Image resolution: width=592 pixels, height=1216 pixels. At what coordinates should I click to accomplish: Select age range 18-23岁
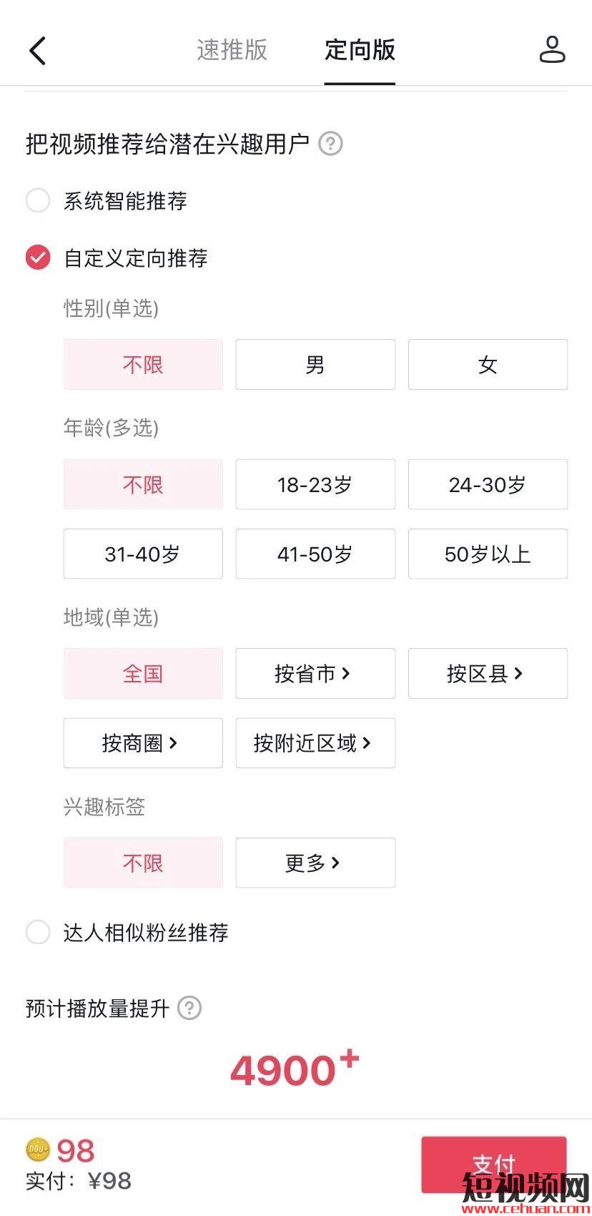click(x=315, y=484)
